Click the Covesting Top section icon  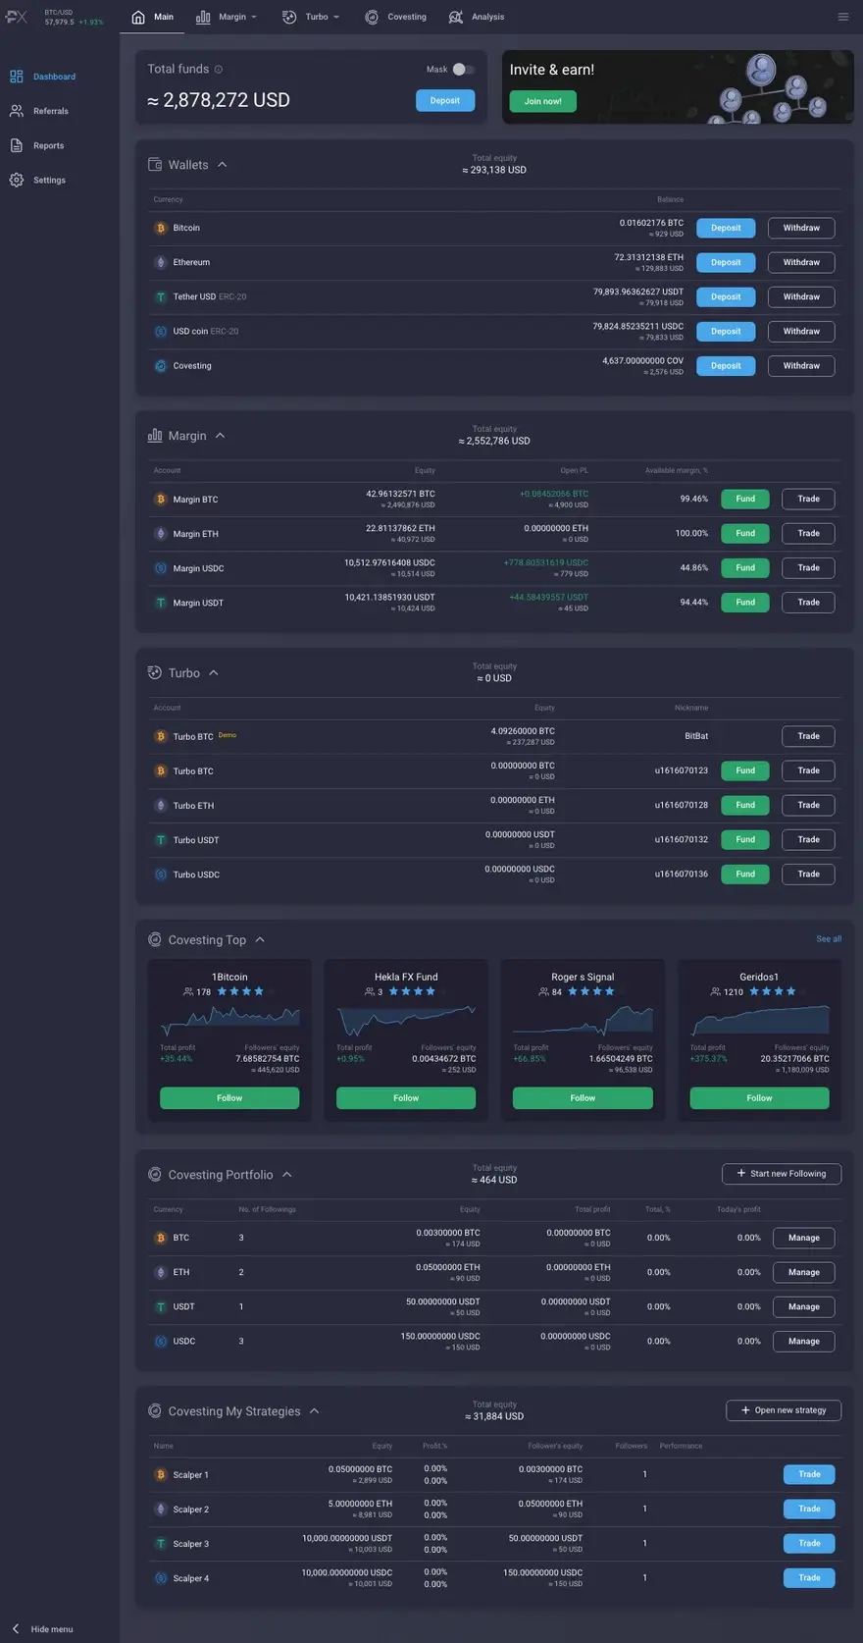pyautogui.click(x=155, y=939)
